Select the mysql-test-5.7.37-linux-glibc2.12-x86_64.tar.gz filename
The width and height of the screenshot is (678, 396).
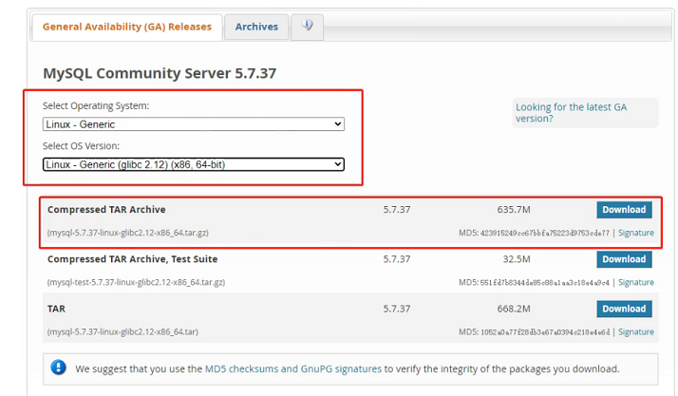coord(136,282)
